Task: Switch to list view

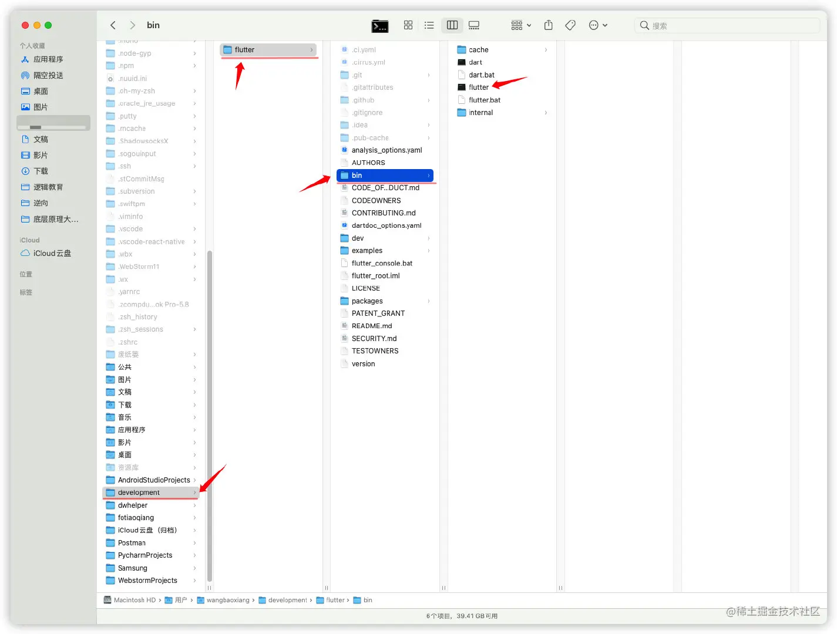Action: click(x=429, y=25)
